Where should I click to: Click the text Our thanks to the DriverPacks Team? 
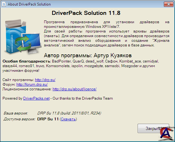coord(83,98)
